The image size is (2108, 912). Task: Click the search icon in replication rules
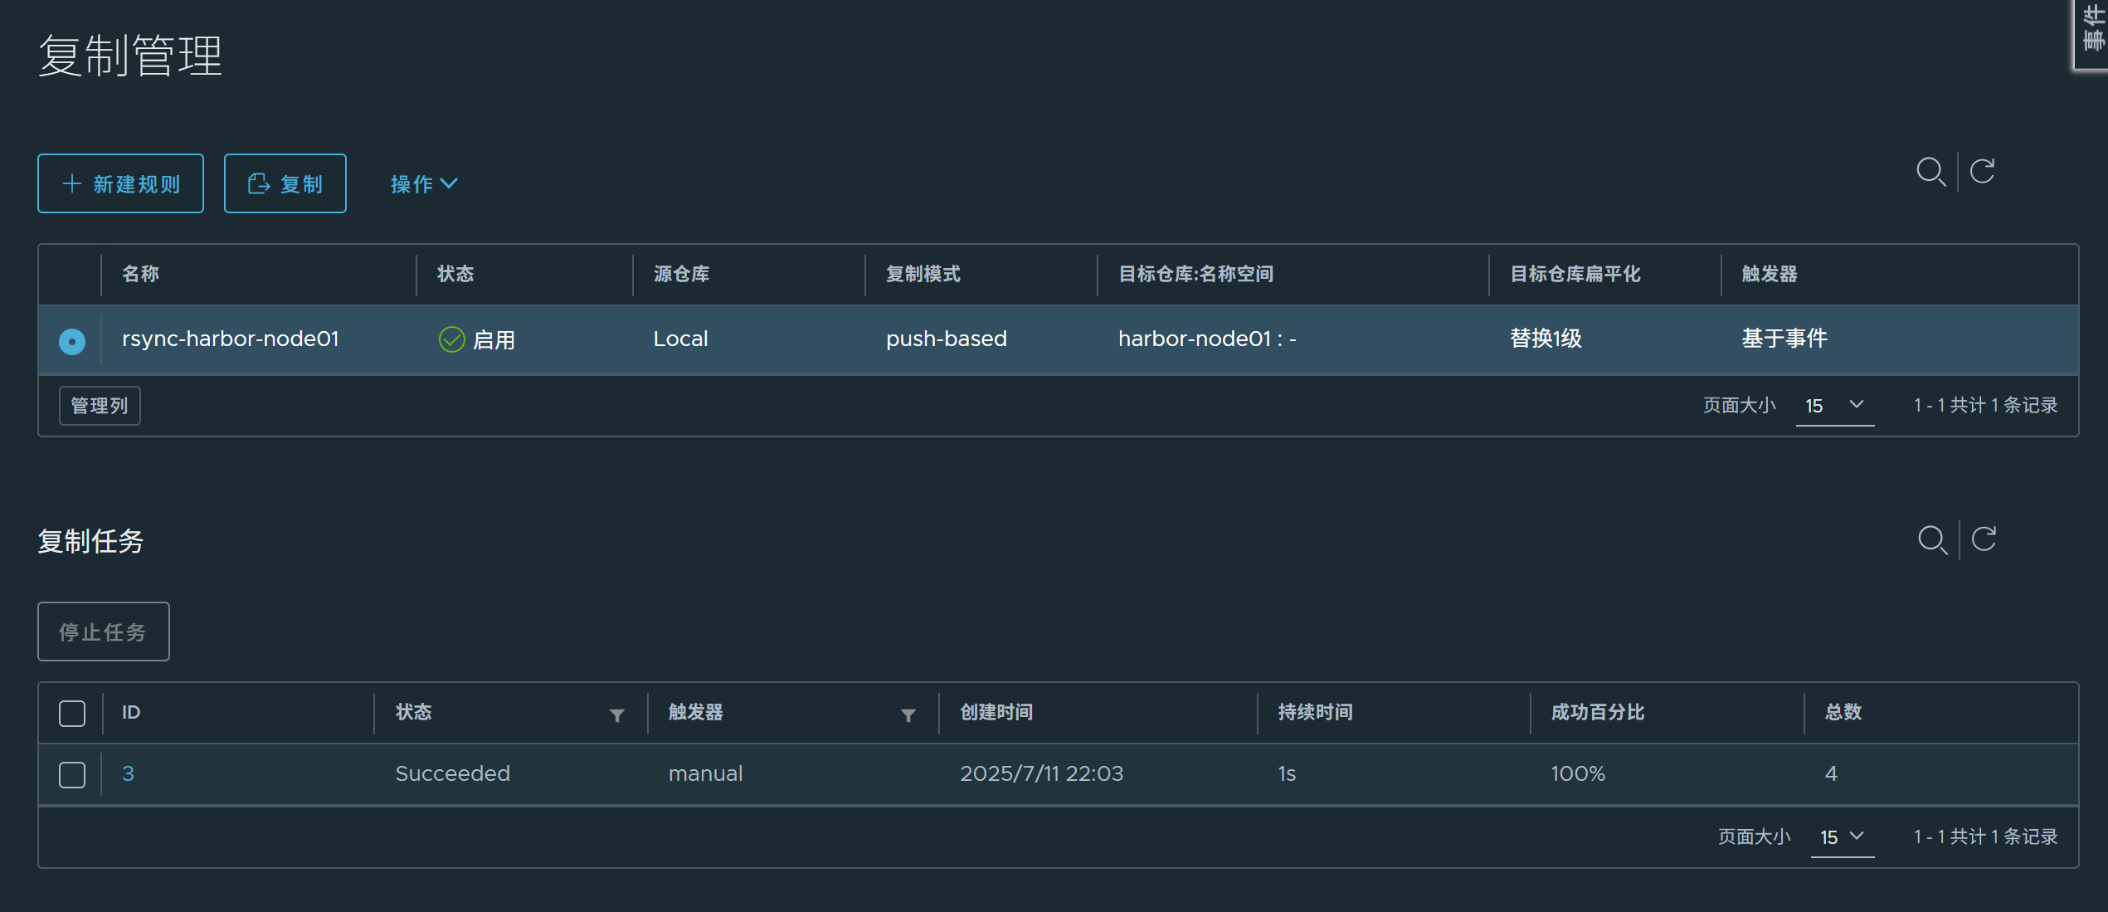(1930, 172)
